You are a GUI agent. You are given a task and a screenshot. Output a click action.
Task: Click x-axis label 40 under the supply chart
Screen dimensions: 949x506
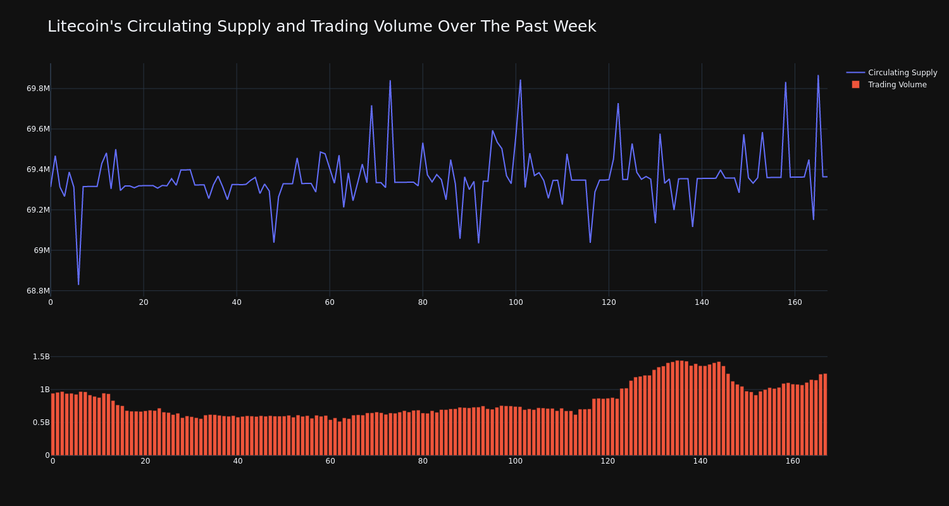[x=237, y=302]
